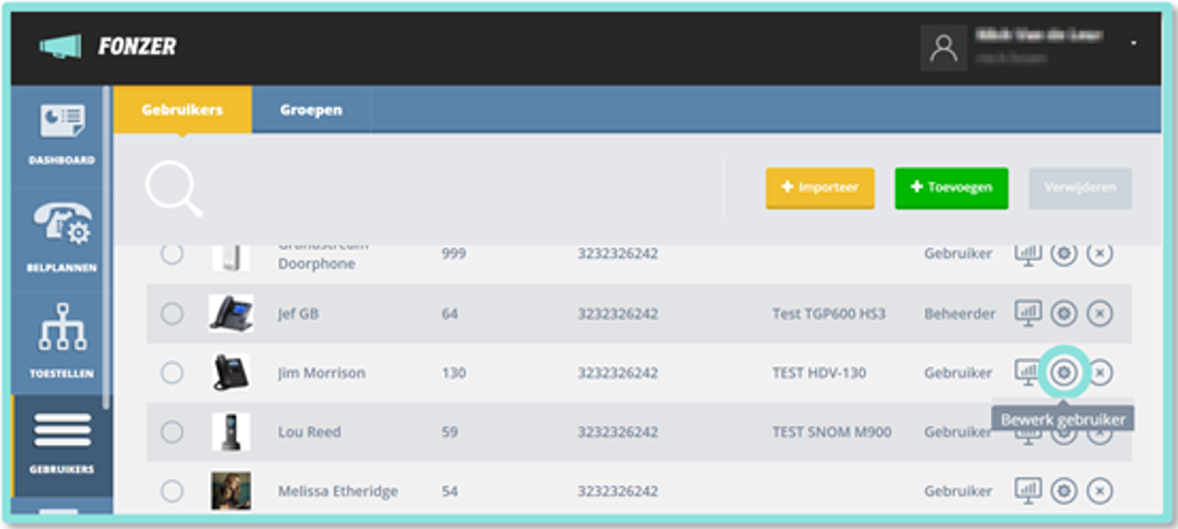This screenshot has width=1178, height=529.
Task: Edit Melissa Etheridge via gear icon
Action: pos(1063,492)
